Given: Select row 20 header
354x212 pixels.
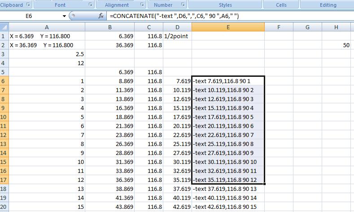Looking at the screenshot, I should pos(4,207).
